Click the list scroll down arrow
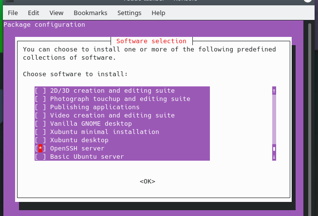 (274, 157)
